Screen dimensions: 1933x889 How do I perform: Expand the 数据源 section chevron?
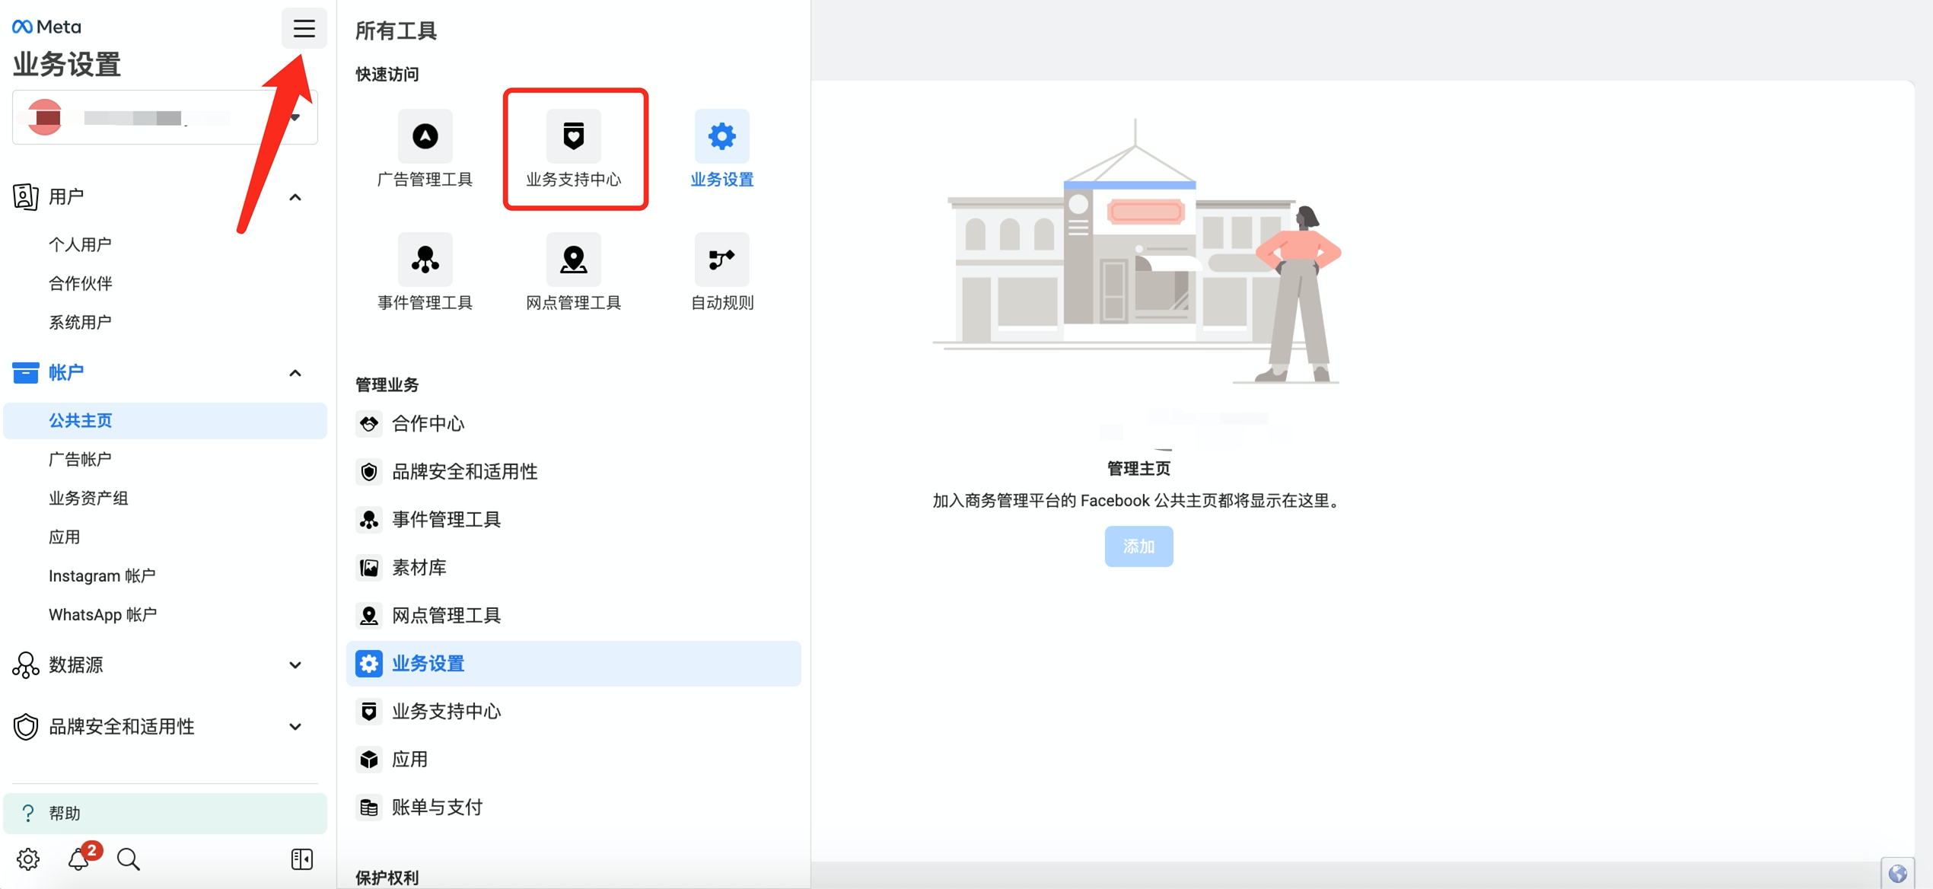tap(295, 666)
